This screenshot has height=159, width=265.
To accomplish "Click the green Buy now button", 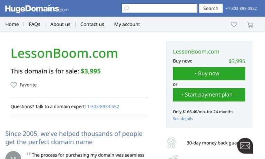I will pos(209,74).
